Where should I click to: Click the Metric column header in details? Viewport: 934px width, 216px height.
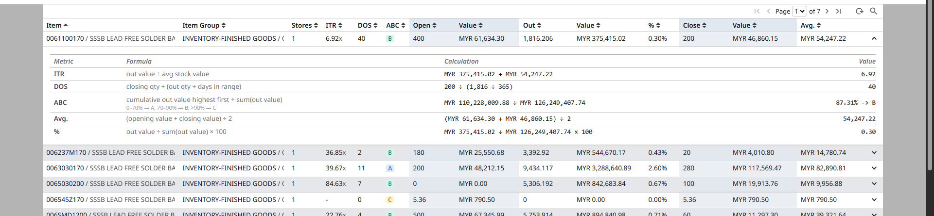pos(64,61)
